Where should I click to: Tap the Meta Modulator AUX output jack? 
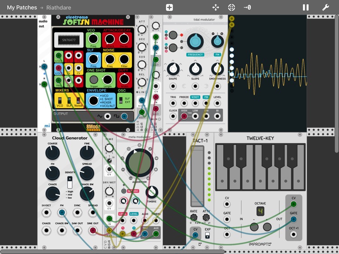[156, 234]
